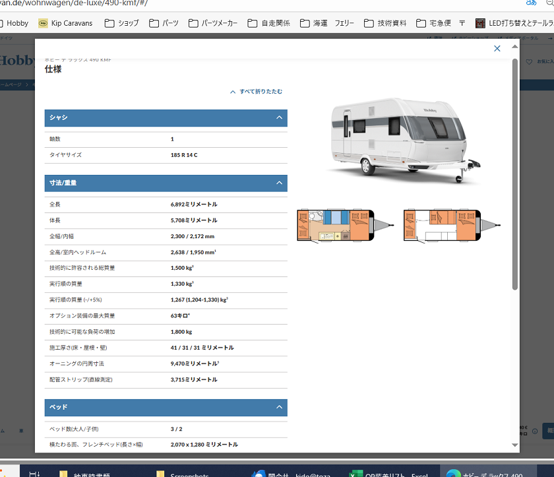This screenshot has height=477, width=554.
Task: Select the bed count value 3 / 2
Action: click(x=176, y=429)
